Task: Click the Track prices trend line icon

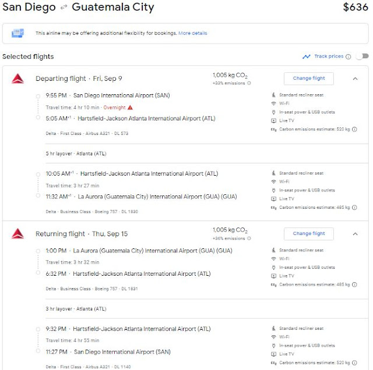Action: tap(307, 56)
